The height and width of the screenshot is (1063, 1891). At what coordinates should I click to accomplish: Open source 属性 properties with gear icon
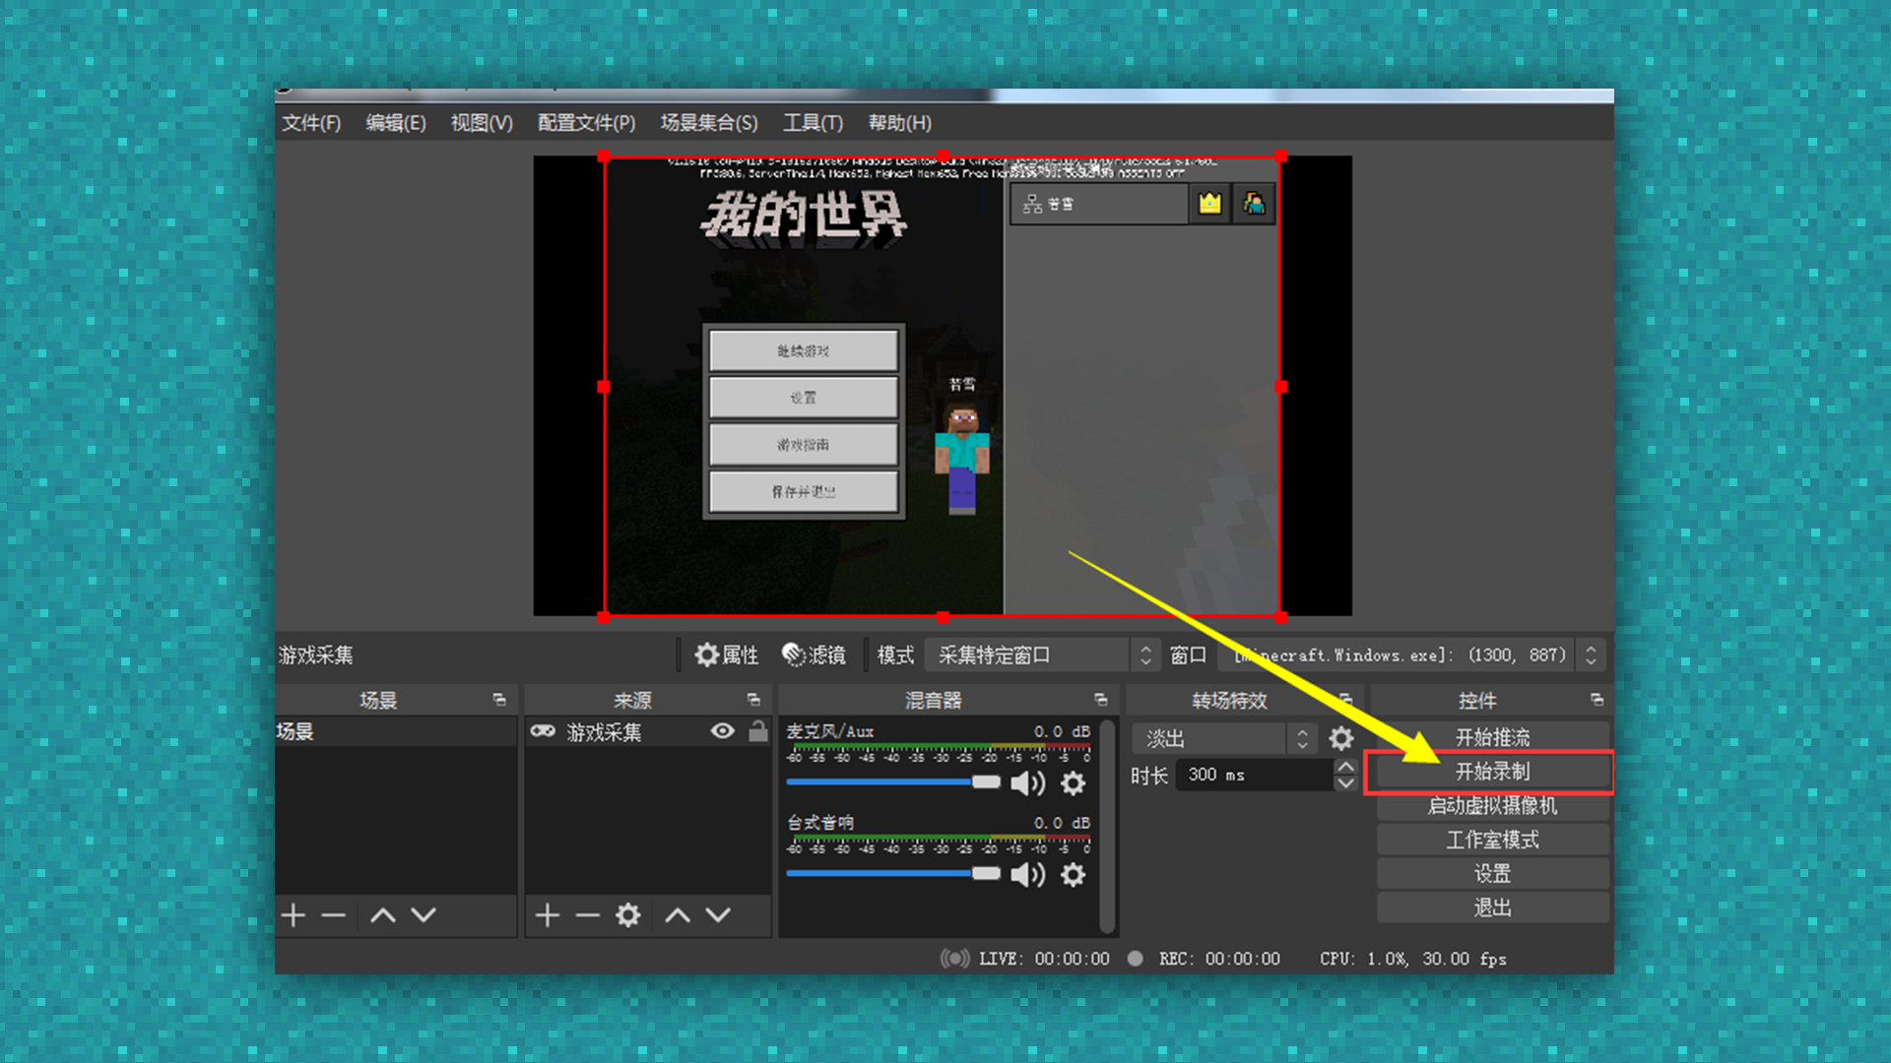pos(727,655)
